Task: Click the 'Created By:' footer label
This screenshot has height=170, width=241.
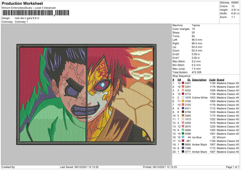Action: click(x=8, y=167)
